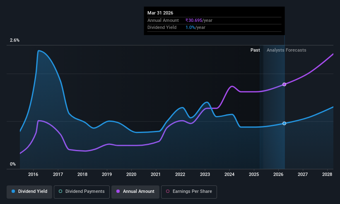Click the teal Dividend Payments legend circle
The width and height of the screenshot is (340, 204).
60,191
